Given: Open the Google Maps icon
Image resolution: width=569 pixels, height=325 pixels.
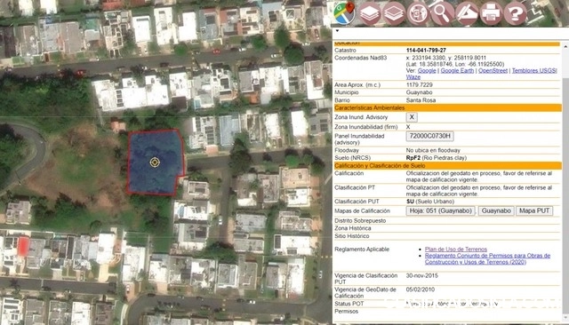Looking at the screenshot, I should [x=344, y=13].
